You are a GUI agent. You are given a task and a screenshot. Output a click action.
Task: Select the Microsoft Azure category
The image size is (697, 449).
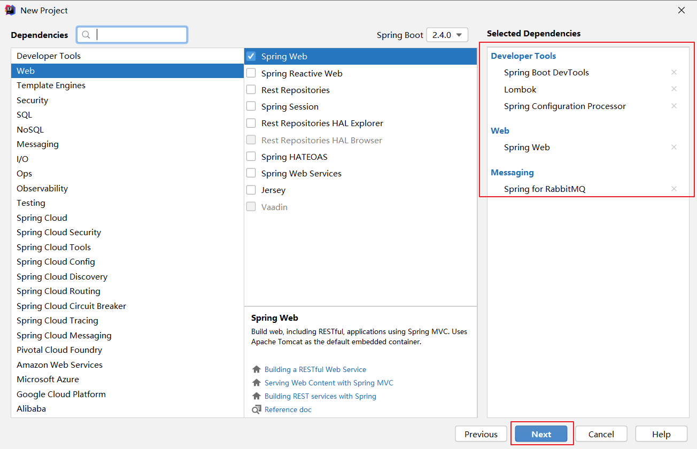[x=127, y=379]
